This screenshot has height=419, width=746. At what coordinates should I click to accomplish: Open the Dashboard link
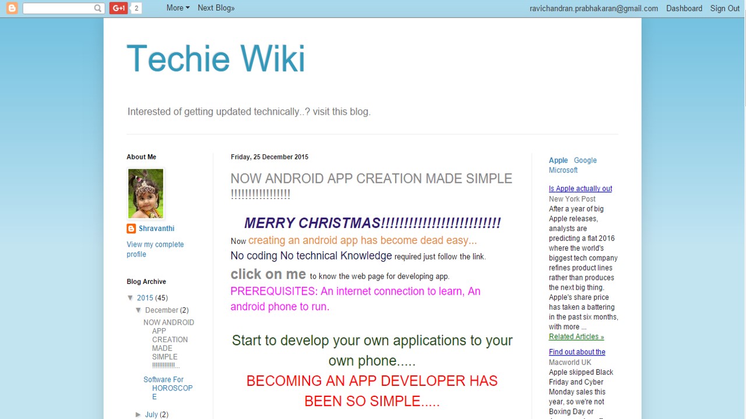click(x=684, y=8)
